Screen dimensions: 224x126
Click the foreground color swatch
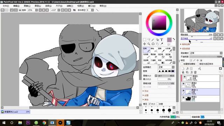click(169, 40)
